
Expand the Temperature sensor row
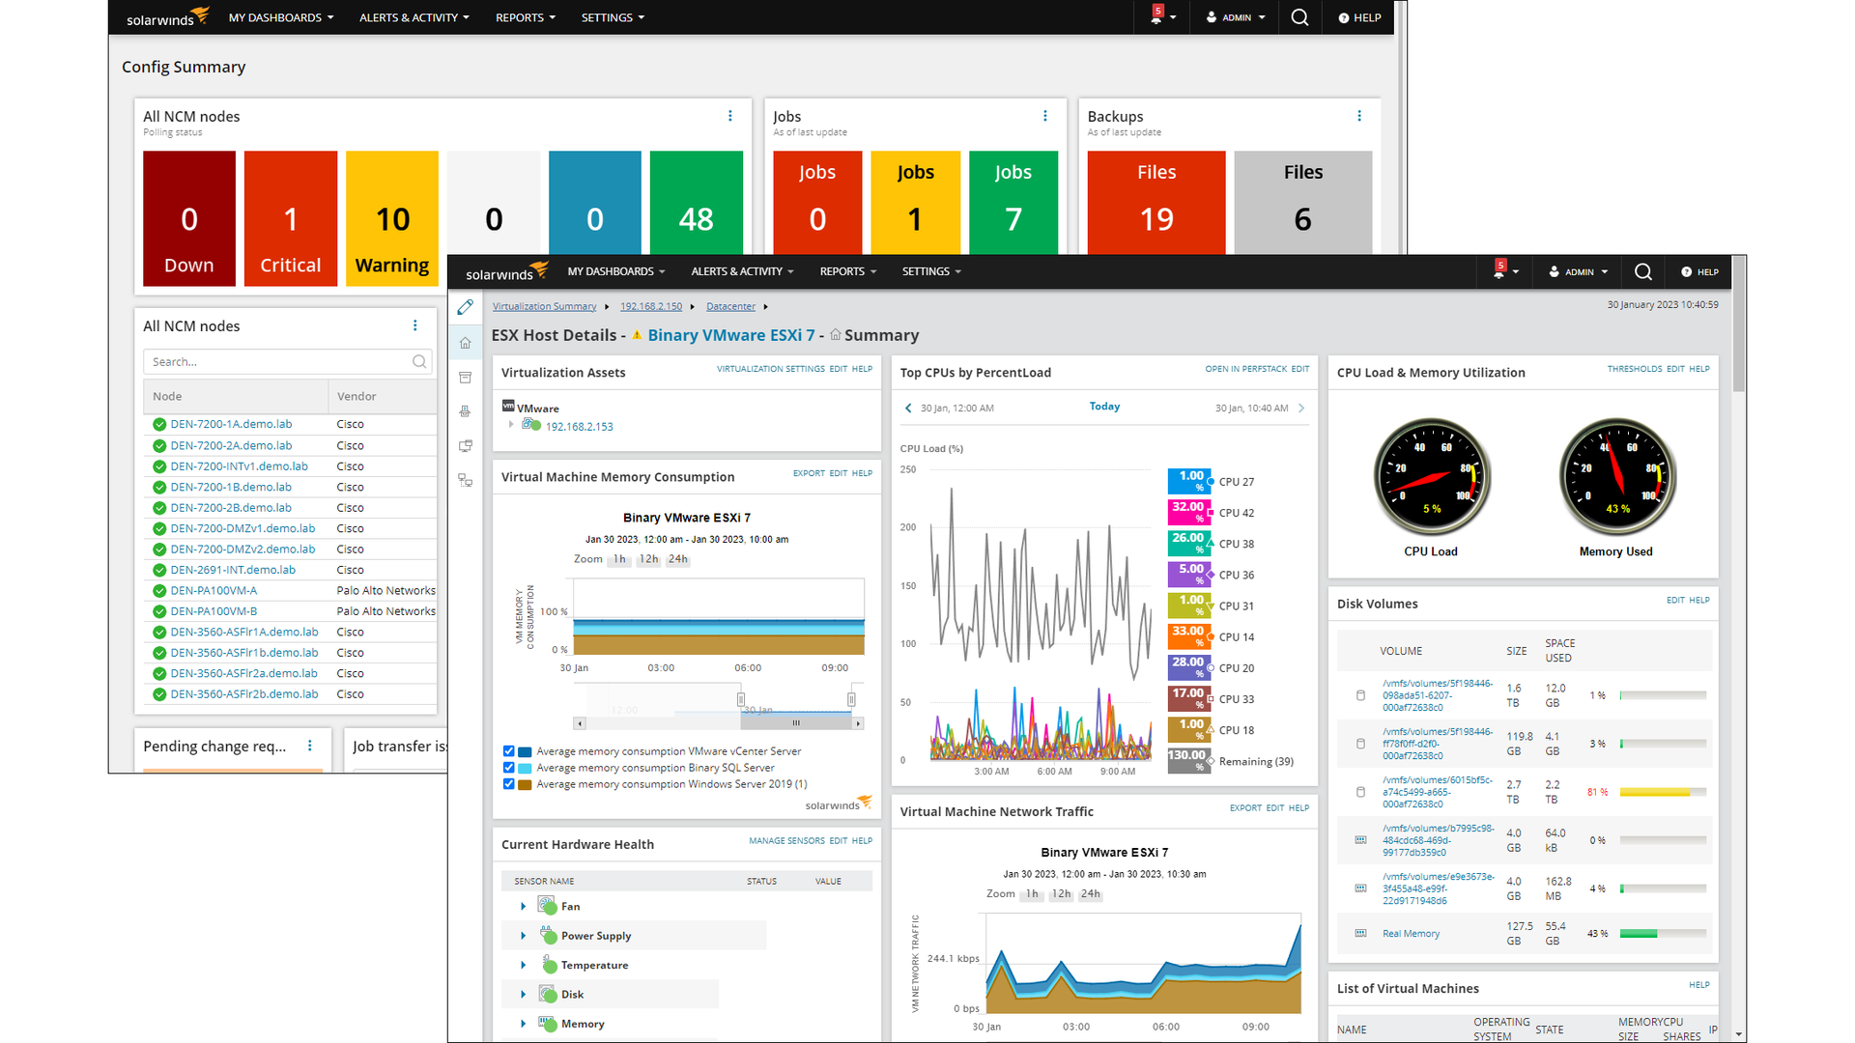pyautogui.click(x=523, y=964)
